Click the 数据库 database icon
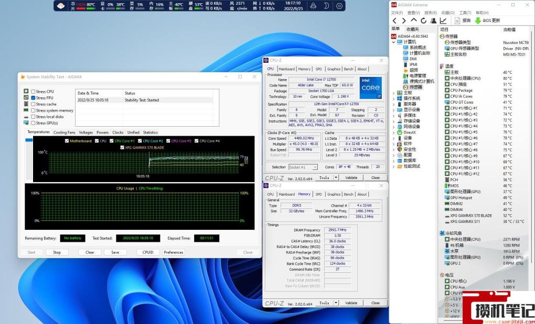Image resolution: width=535 pixels, height=324 pixels. coord(400,160)
